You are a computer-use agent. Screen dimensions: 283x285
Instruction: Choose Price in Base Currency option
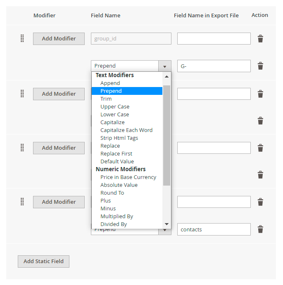click(128, 177)
